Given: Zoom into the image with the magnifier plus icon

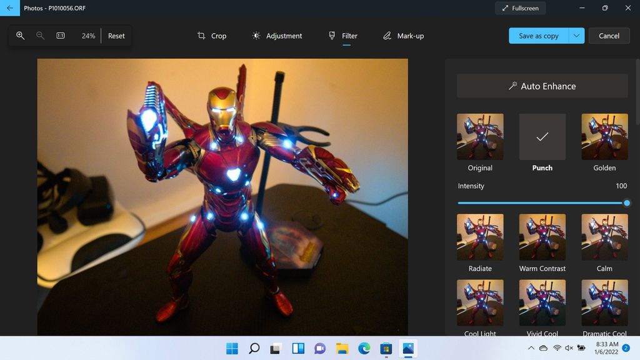Looking at the screenshot, I should click(x=20, y=36).
